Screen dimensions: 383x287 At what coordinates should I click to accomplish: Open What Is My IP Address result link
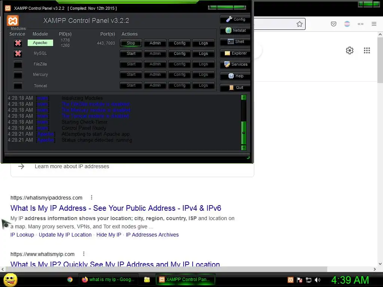[x=116, y=208]
